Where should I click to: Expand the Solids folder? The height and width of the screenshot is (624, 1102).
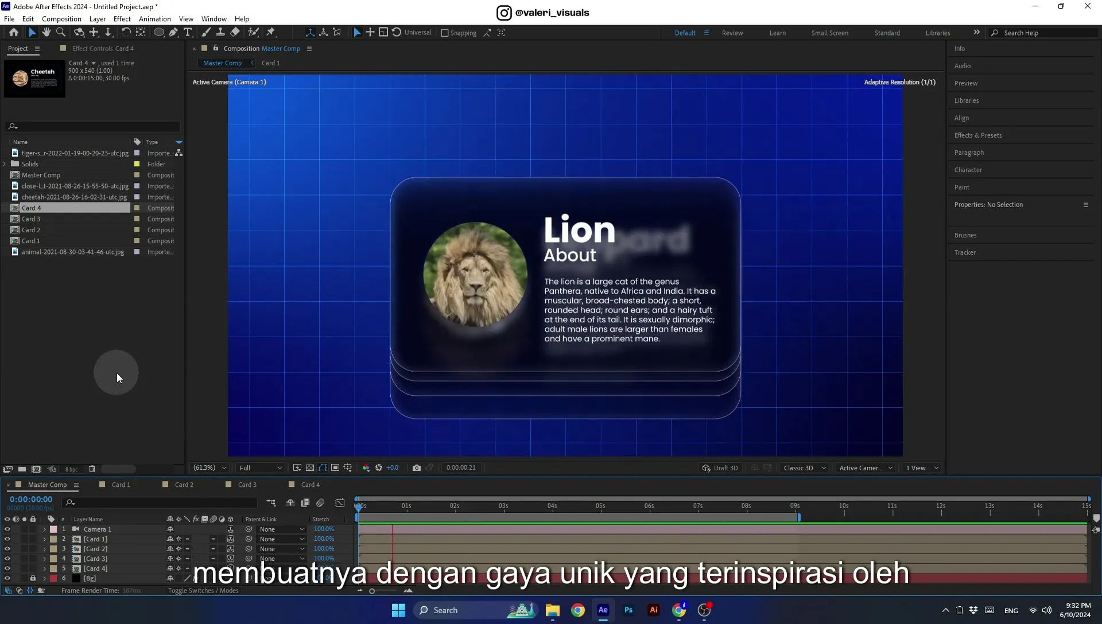[x=5, y=164]
